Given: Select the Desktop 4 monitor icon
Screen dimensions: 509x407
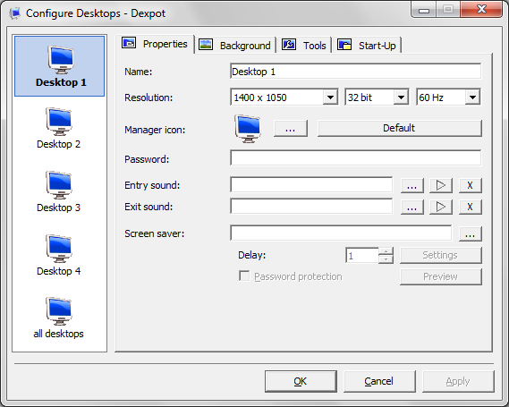Looking at the screenshot, I should point(59,249).
